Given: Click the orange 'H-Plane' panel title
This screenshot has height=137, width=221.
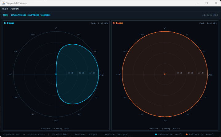Looking at the screenshot, I should pos(118,23).
